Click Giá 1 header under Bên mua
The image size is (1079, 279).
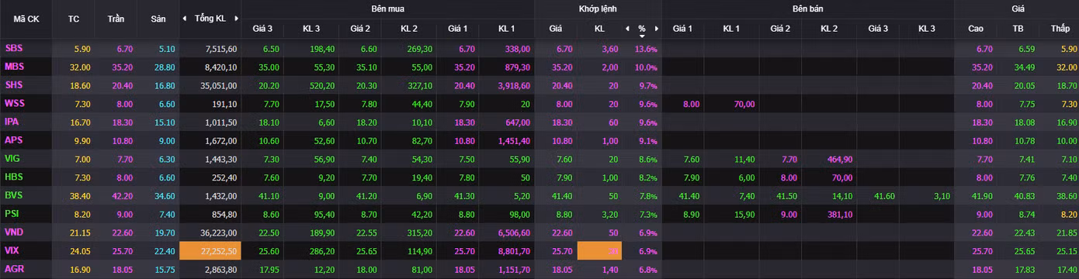pos(457,29)
